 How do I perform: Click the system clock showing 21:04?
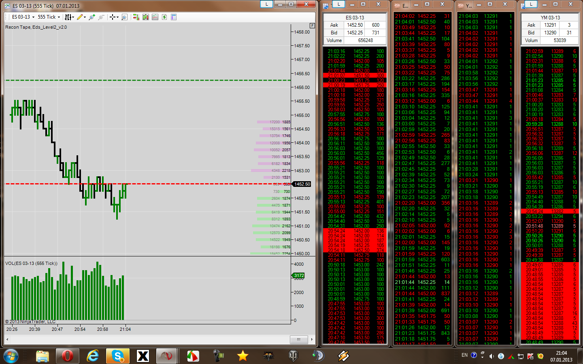pyautogui.click(x=561, y=353)
